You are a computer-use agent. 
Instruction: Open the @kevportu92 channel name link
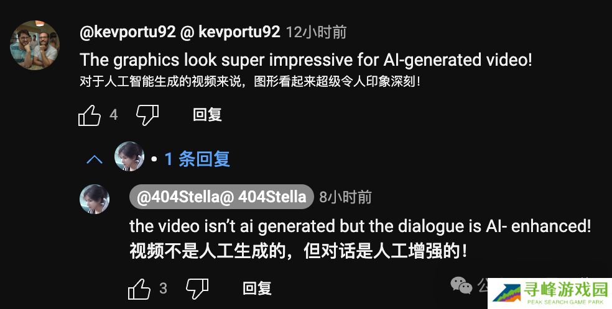pyautogui.click(x=180, y=32)
